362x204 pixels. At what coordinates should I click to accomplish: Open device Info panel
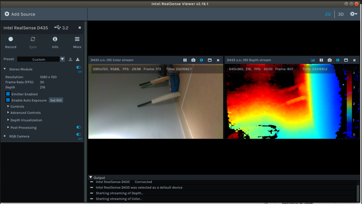(x=55, y=39)
